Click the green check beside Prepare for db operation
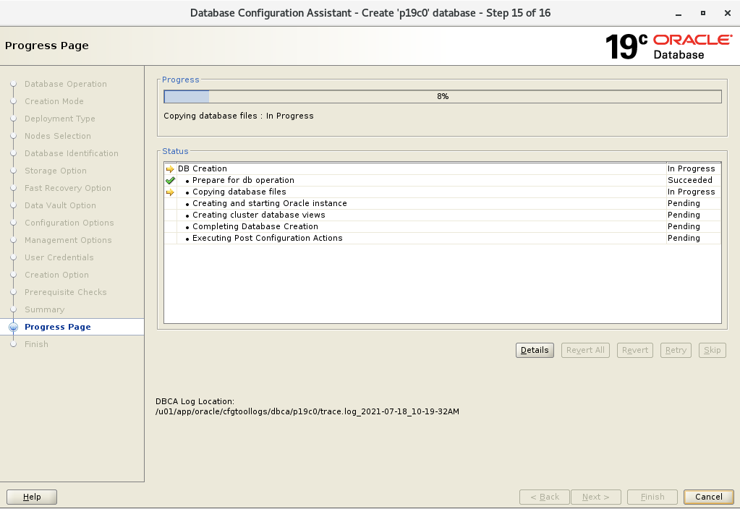740x509 pixels. [171, 180]
